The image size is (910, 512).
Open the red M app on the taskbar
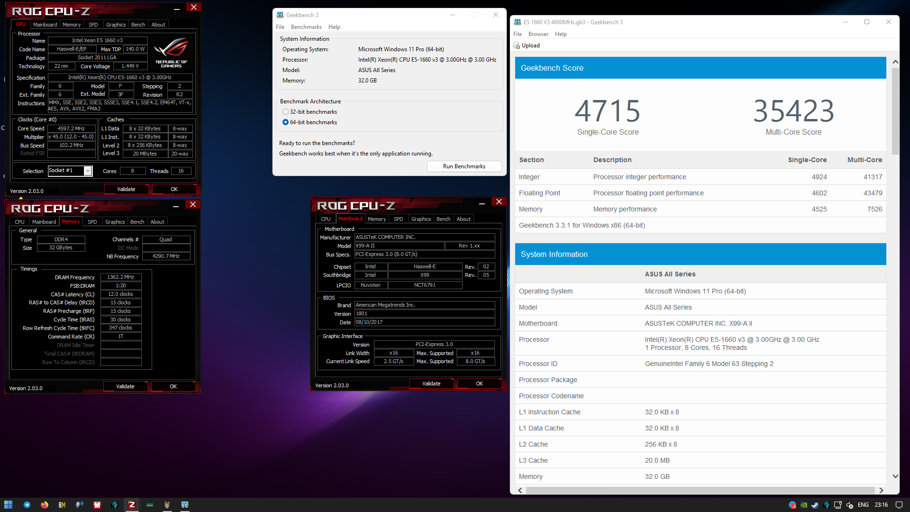coord(97,505)
